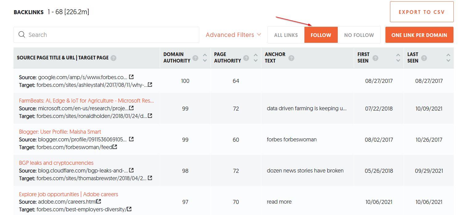The image size is (459, 215).
Task: Click Last Seen date 10/26/2017
Action: [429, 140]
